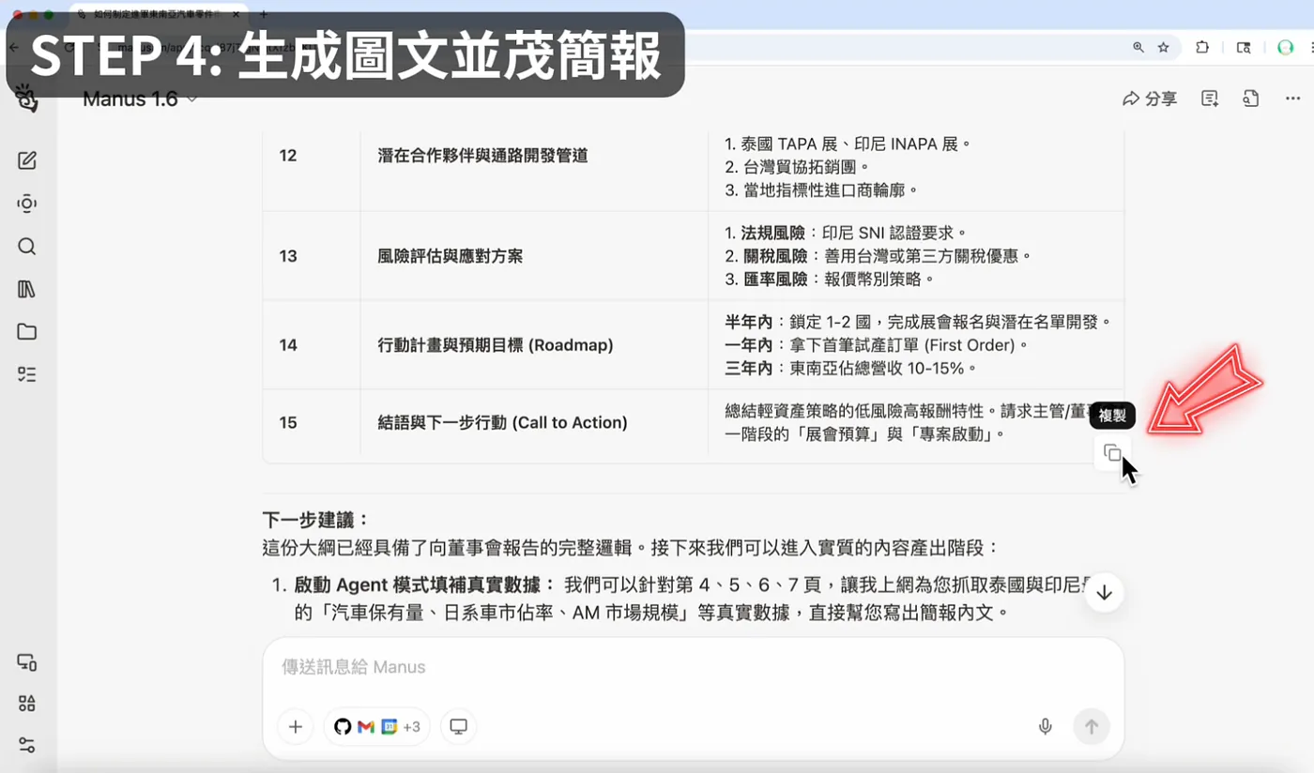Open the connectors pill showing +3
Screen dimensions: 1314x773
click(x=376, y=726)
